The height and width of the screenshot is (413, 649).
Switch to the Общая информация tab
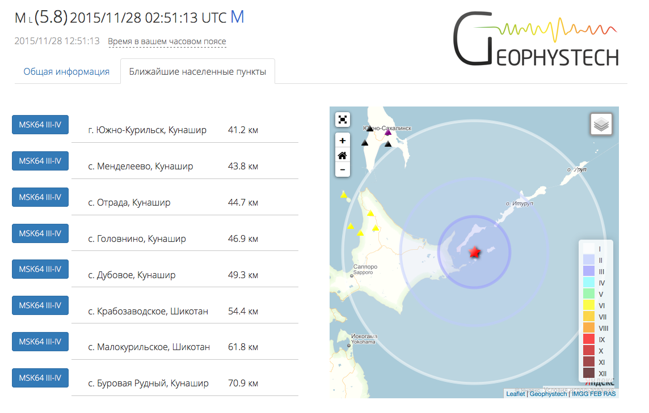point(66,72)
